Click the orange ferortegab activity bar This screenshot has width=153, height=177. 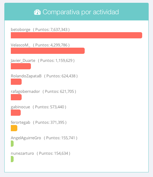14,128
